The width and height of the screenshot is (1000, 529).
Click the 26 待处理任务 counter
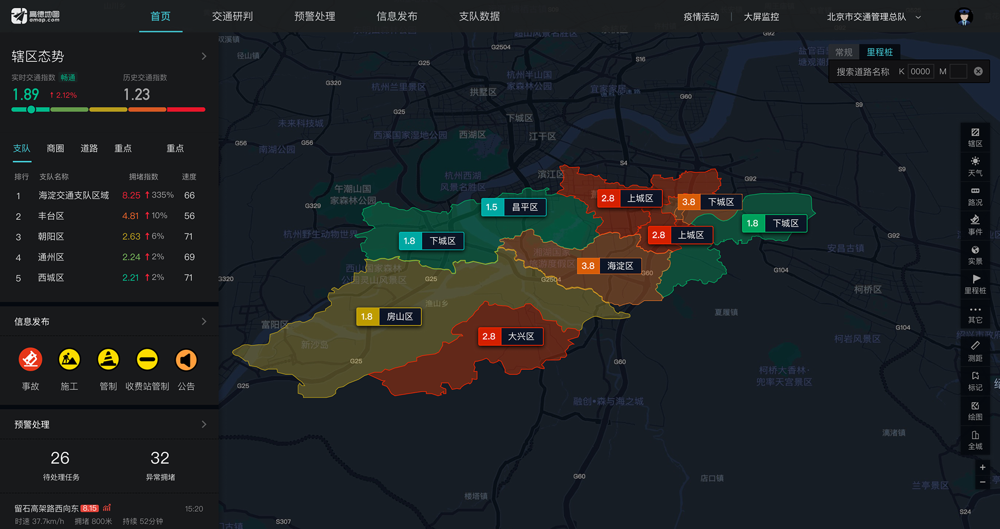pos(61,465)
